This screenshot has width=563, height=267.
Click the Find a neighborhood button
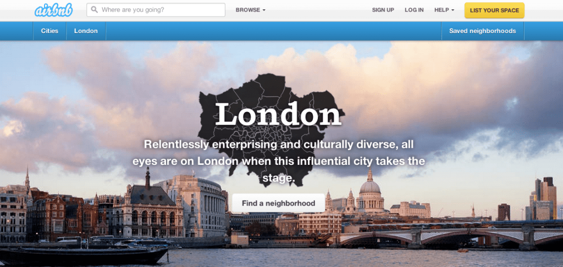pos(278,203)
